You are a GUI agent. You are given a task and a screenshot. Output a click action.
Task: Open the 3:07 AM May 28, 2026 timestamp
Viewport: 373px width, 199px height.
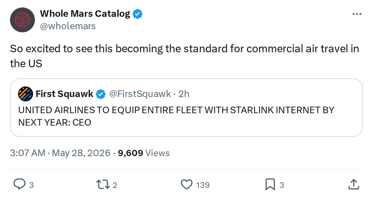(x=60, y=153)
